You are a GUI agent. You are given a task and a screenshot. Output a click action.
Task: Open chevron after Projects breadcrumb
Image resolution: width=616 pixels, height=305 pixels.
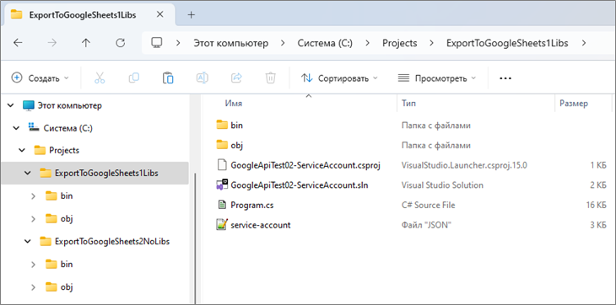[x=432, y=43]
